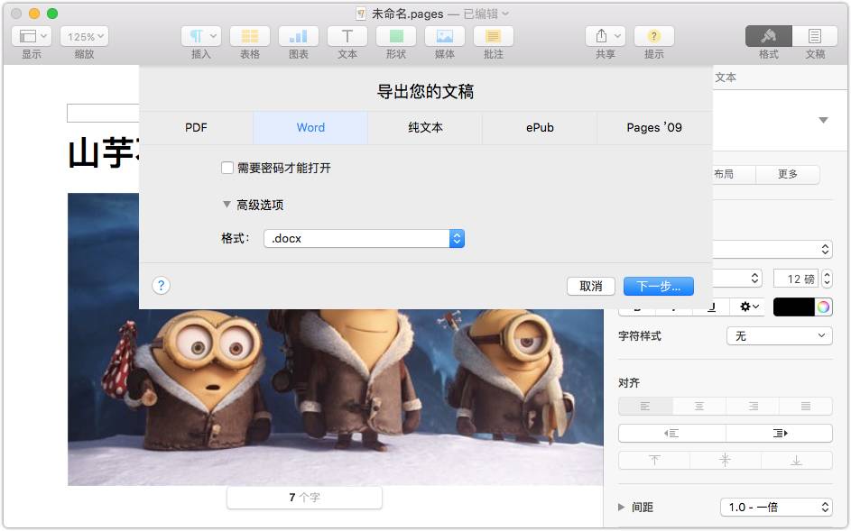Click the Tips (提示) question icon
851x531 pixels.
coord(654,36)
